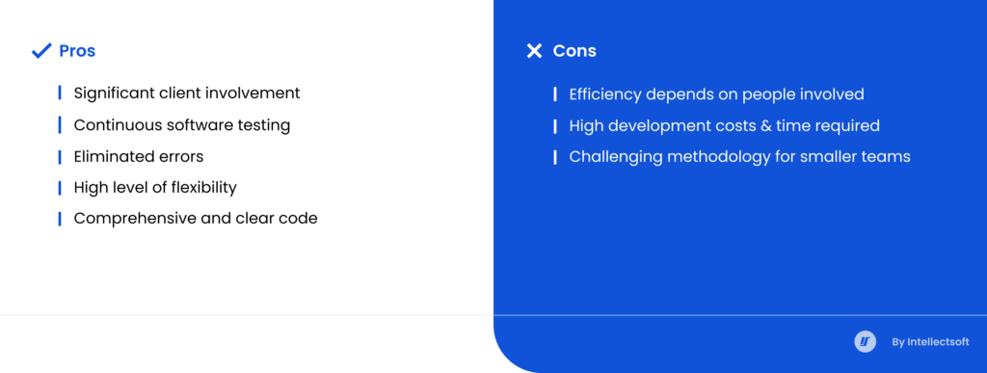The image size is (987, 373).
Task: Open the 'By Intellectsoft' credit link
Action: (x=930, y=342)
